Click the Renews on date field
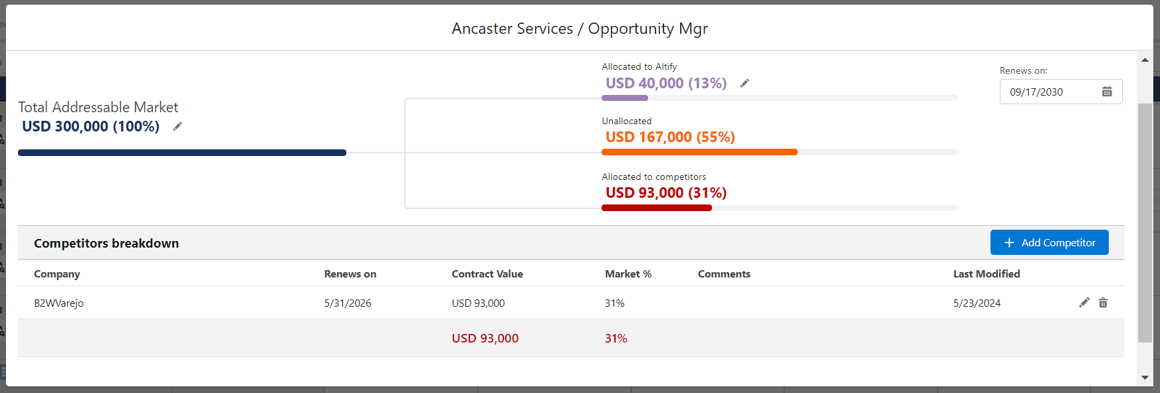The height and width of the screenshot is (393, 1160). coord(1061,92)
